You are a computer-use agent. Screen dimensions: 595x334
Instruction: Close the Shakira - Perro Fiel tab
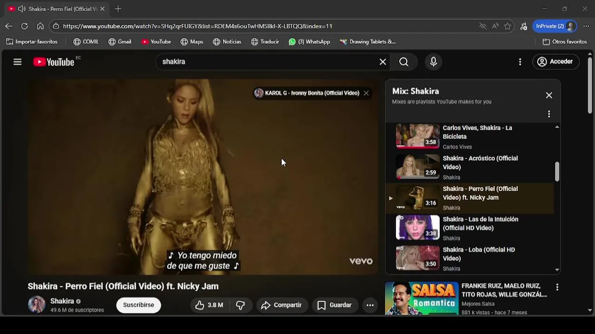coord(102,9)
